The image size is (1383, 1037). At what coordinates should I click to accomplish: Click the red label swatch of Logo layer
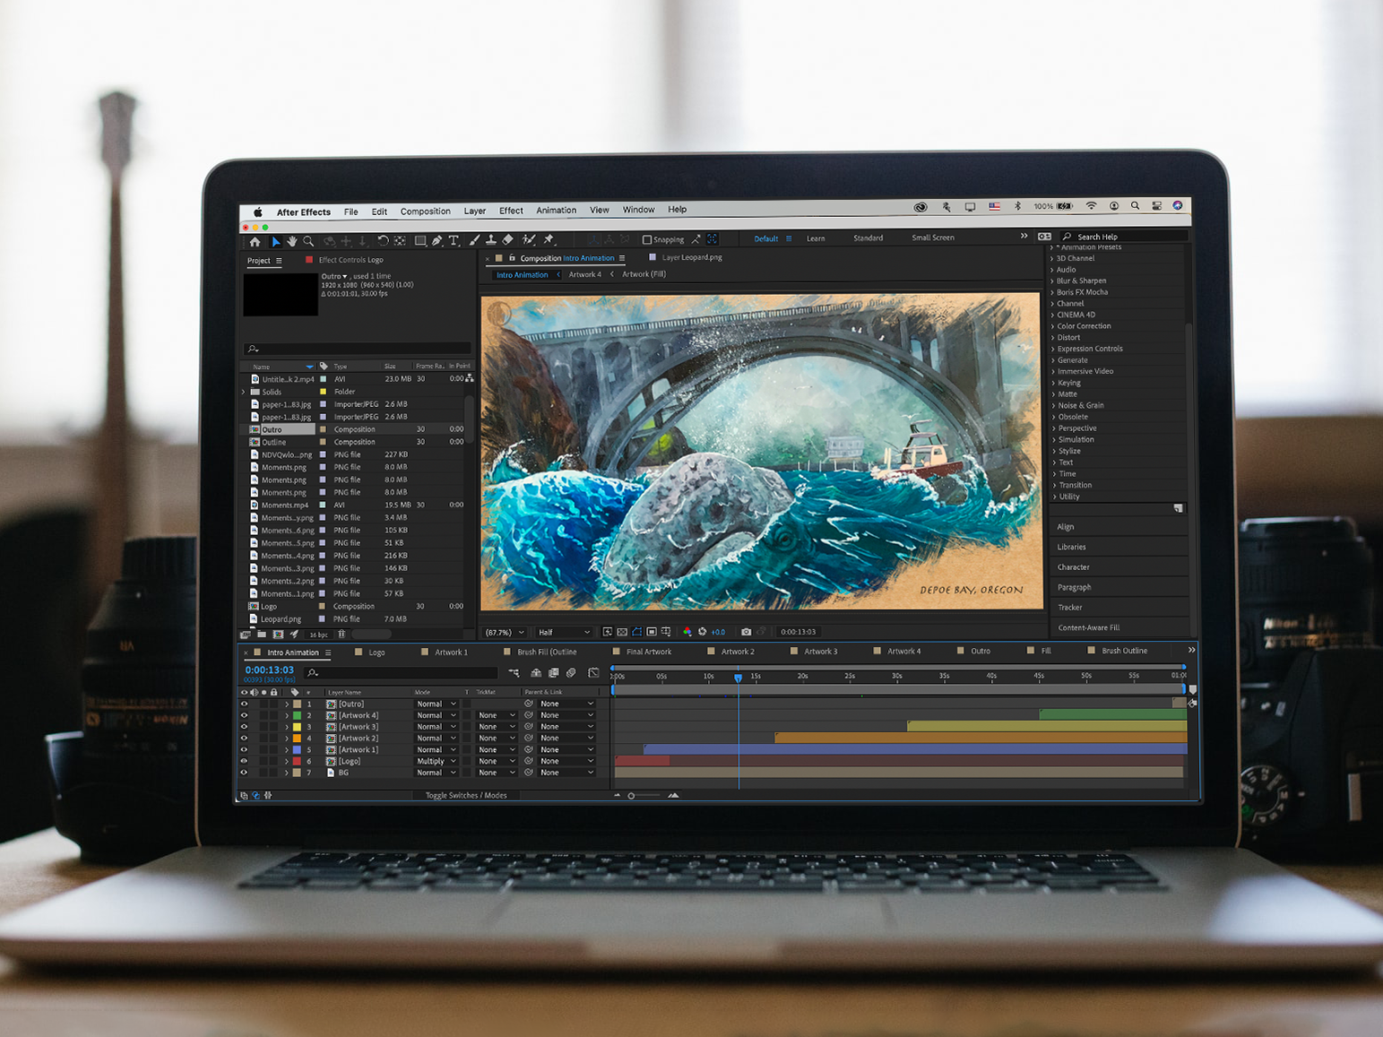tap(297, 762)
